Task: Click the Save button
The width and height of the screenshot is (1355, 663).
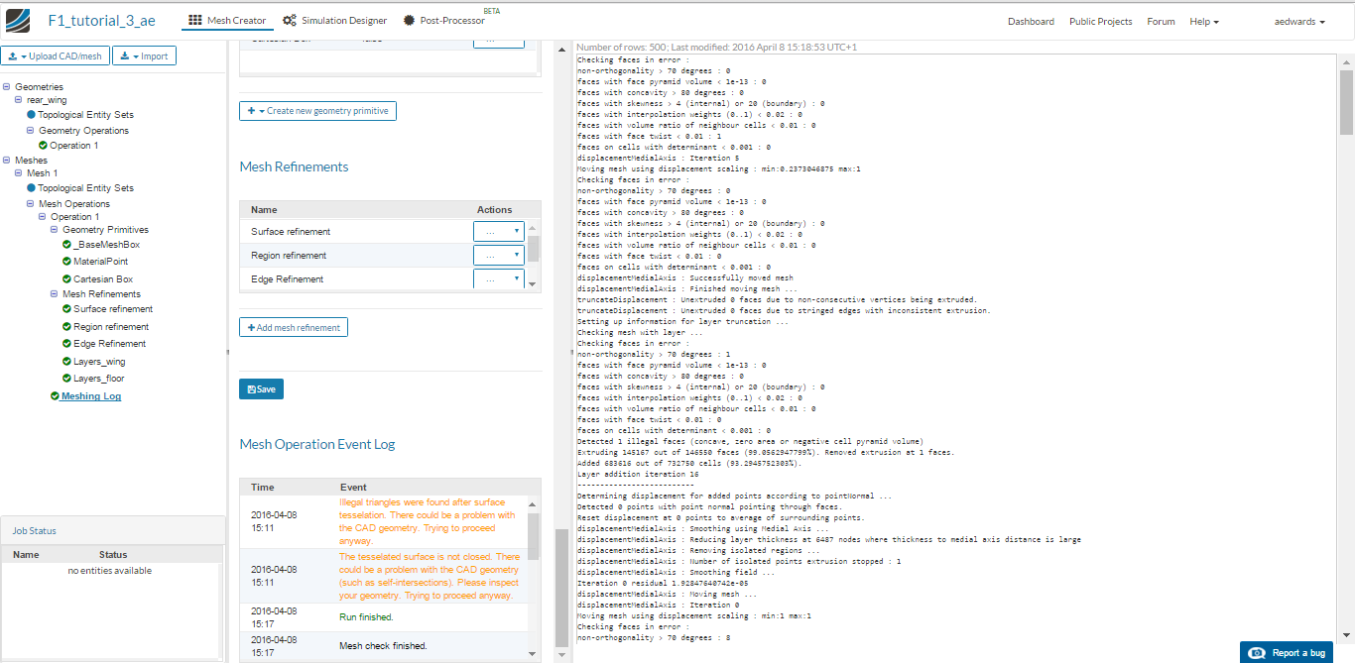Action: pos(261,389)
